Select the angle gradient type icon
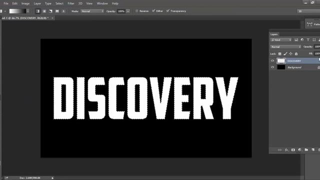Image resolution: width=320 pixels, height=180 pixels. (x=50, y=11)
